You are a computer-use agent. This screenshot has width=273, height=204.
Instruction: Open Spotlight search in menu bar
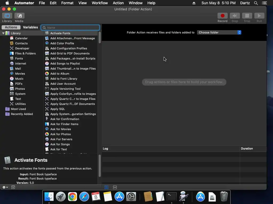256,3
